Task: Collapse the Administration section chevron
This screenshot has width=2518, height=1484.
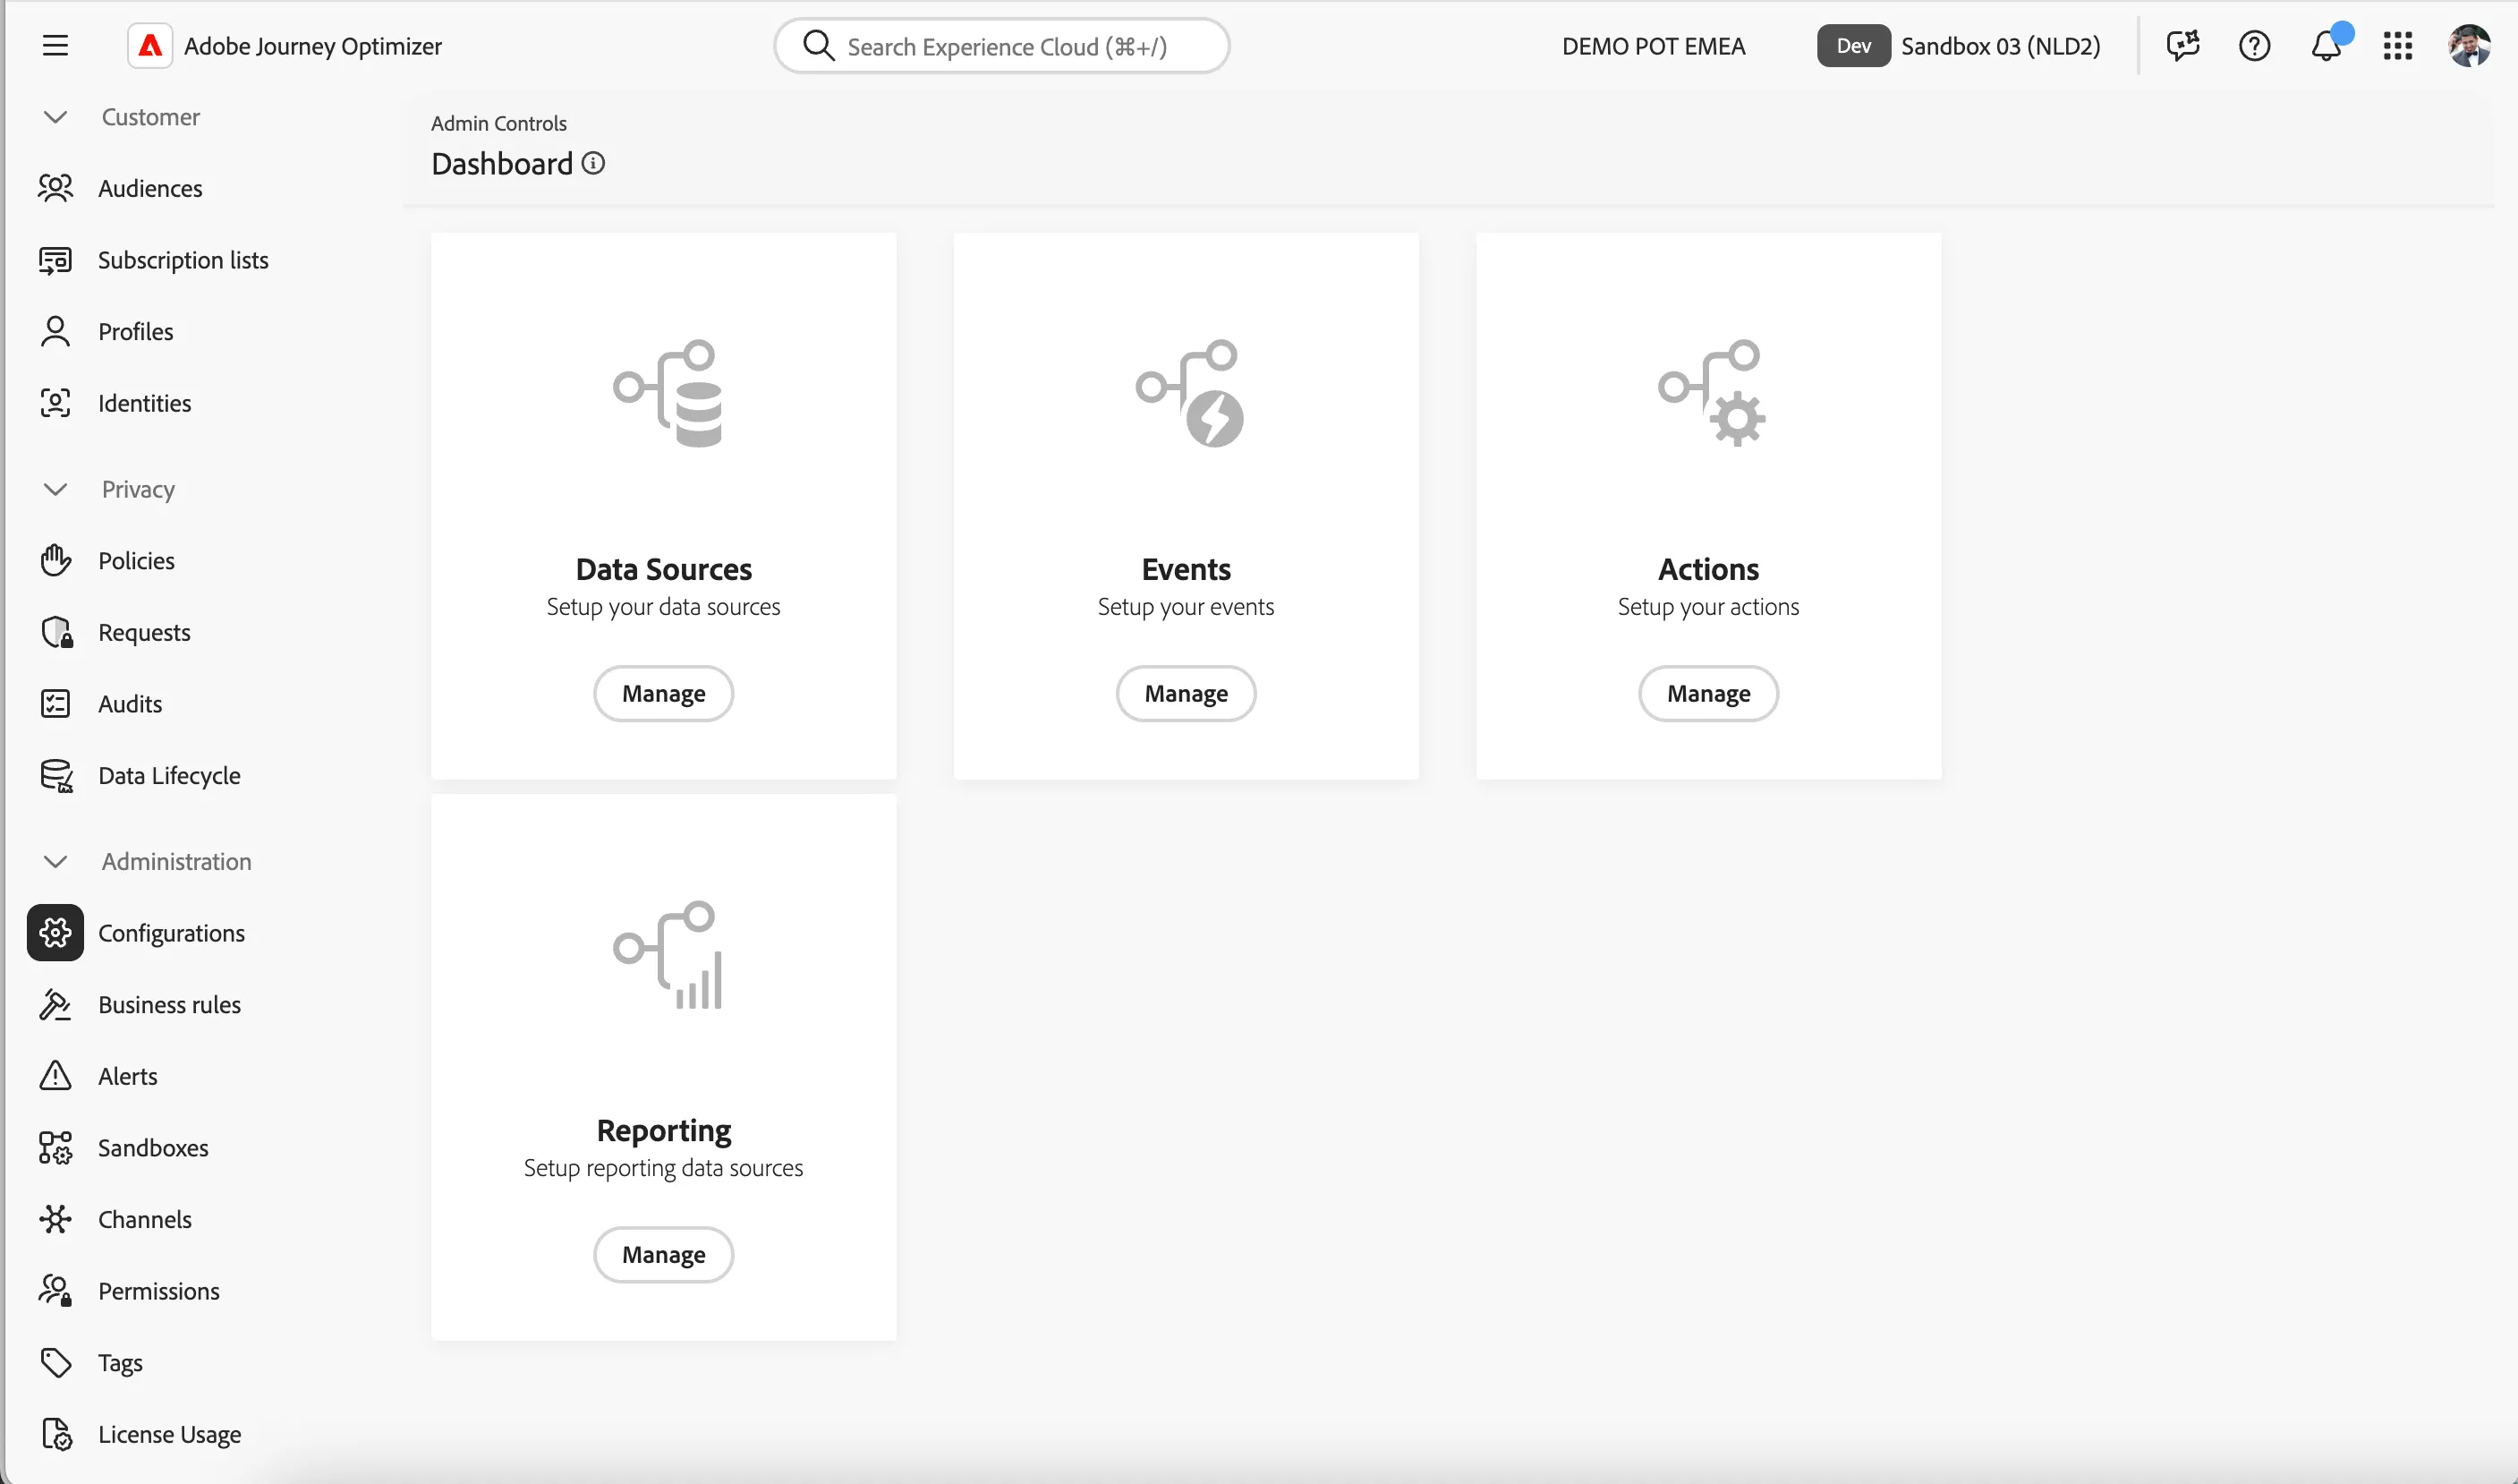Action: tap(55, 861)
